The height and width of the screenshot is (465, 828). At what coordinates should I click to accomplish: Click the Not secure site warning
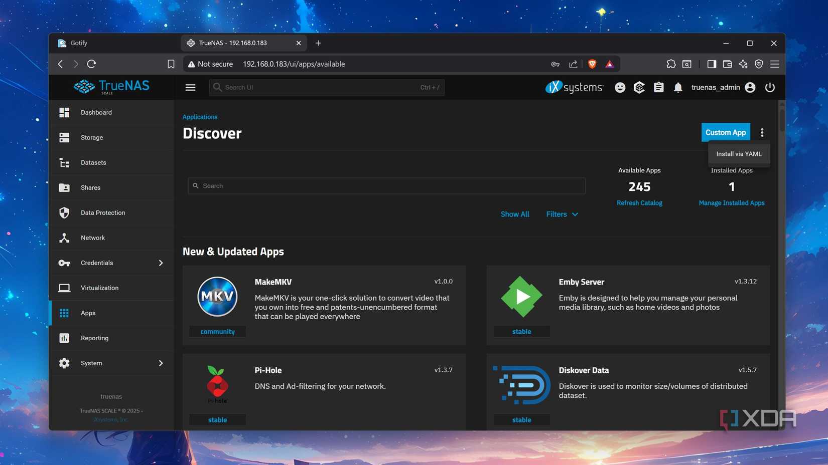[210, 64]
